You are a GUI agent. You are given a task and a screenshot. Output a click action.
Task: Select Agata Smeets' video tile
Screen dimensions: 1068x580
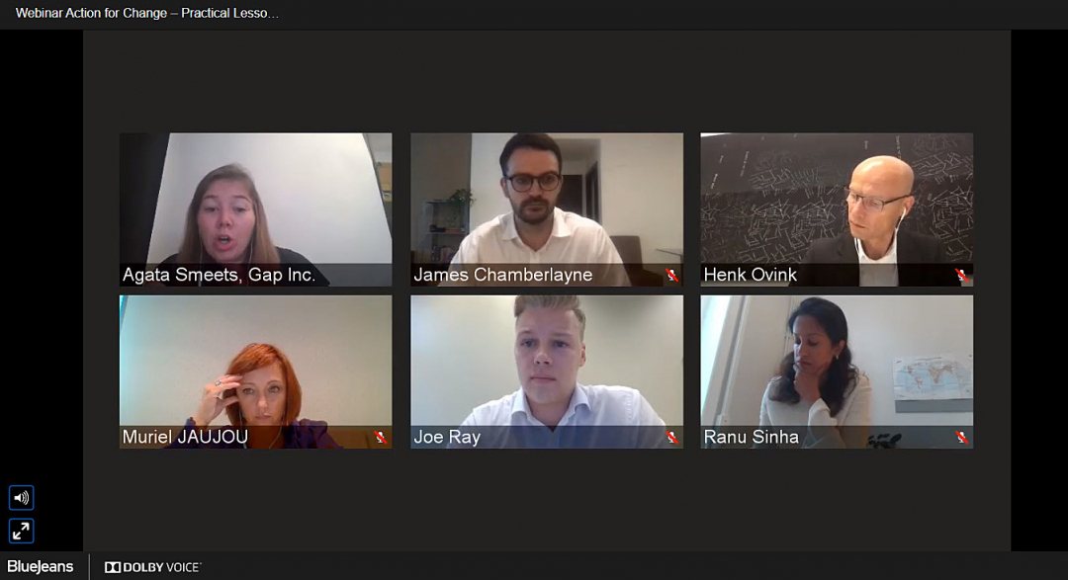point(256,209)
